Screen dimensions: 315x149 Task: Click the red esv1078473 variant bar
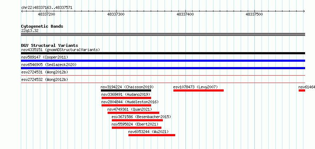click(x=199, y=90)
